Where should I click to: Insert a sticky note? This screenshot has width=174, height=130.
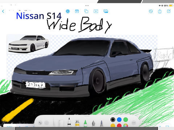point(77,11)
